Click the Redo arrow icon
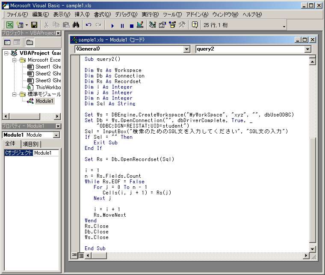Image resolution: width=325 pixels, height=275 pixels. coord(98,25)
